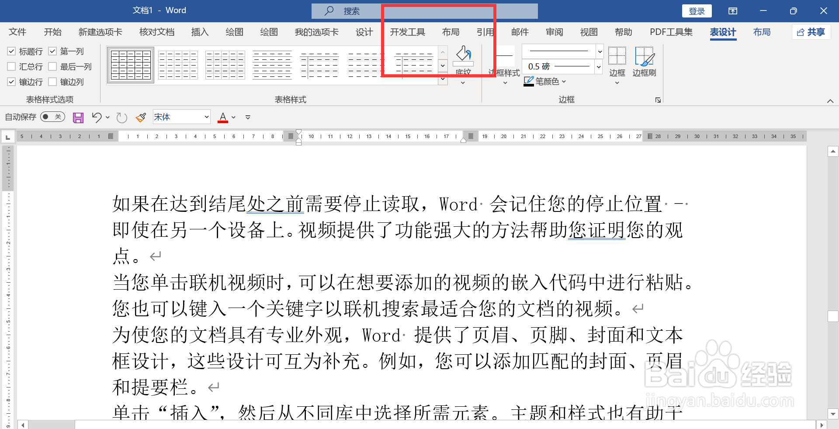Image resolution: width=839 pixels, height=429 pixels.
Task: Show the next row of table styles
Action: coord(443,66)
